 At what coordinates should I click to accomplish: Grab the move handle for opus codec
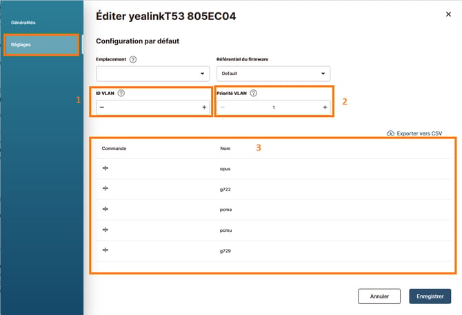[106, 168]
